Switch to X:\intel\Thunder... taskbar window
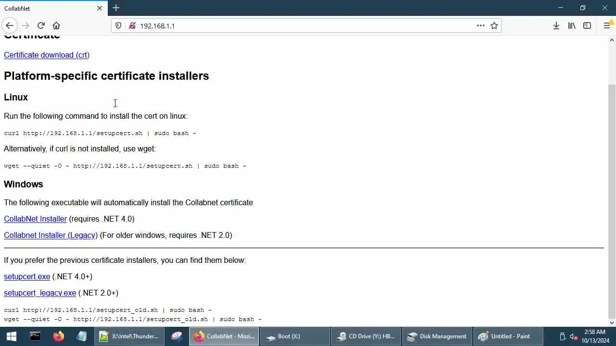Viewport: 616px width, 346px height. pos(129,336)
